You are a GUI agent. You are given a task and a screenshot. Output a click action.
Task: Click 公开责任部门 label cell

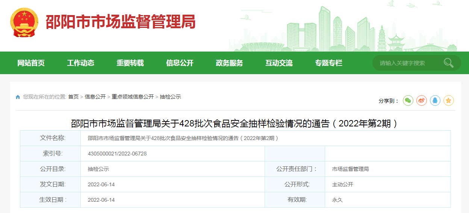coord(295,169)
